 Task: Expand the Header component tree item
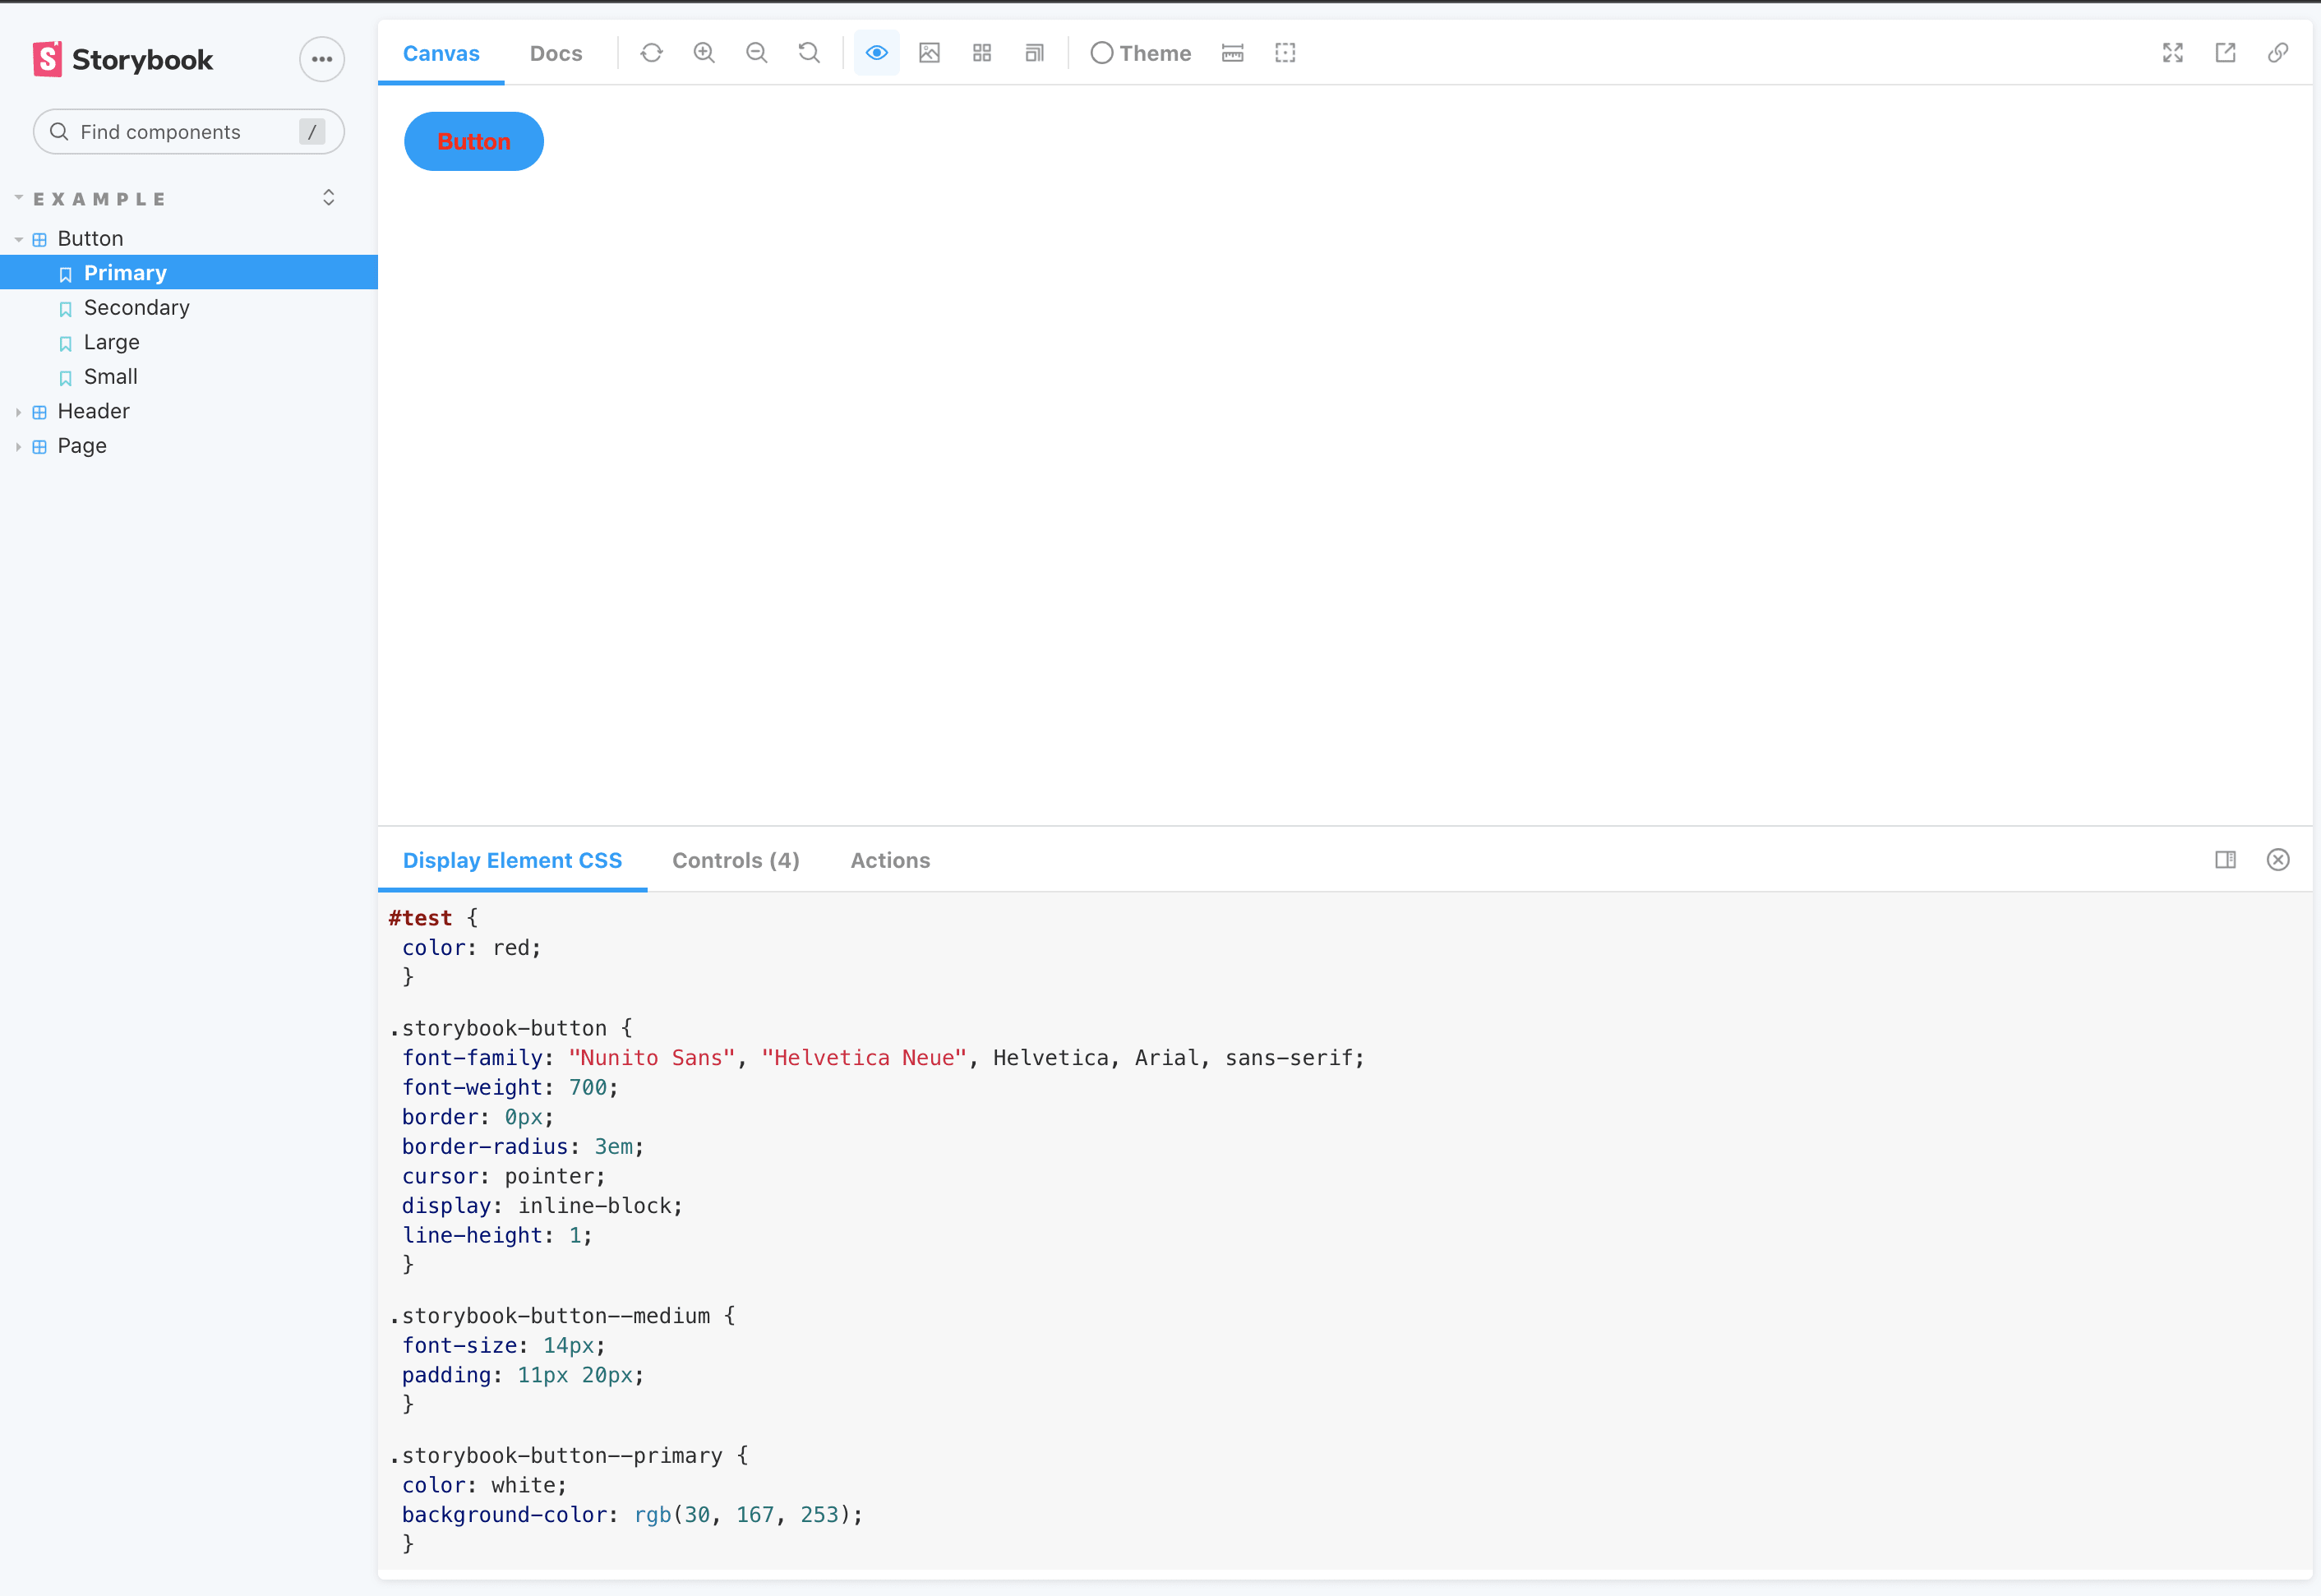[93, 411]
